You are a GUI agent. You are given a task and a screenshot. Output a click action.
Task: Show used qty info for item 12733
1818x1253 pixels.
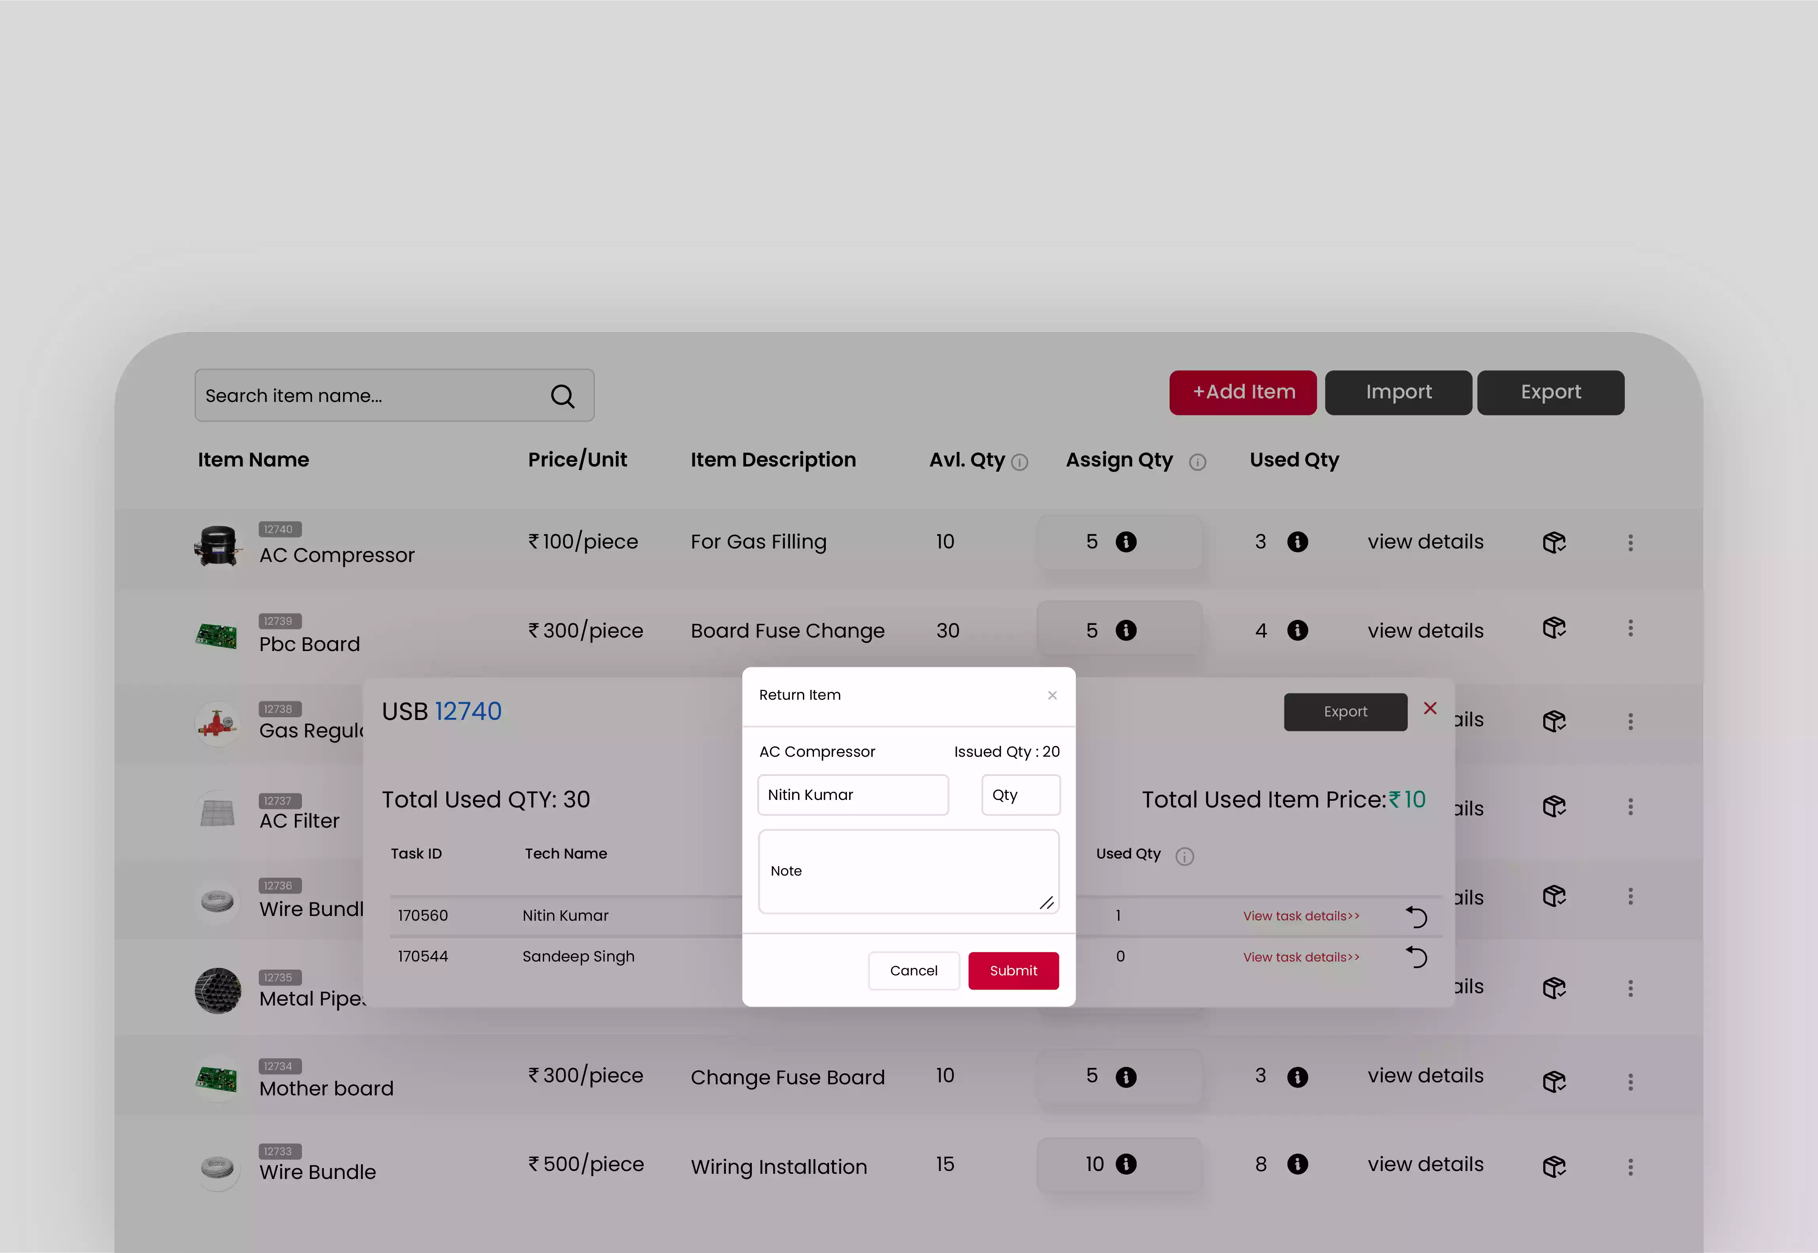(1298, 1163)
